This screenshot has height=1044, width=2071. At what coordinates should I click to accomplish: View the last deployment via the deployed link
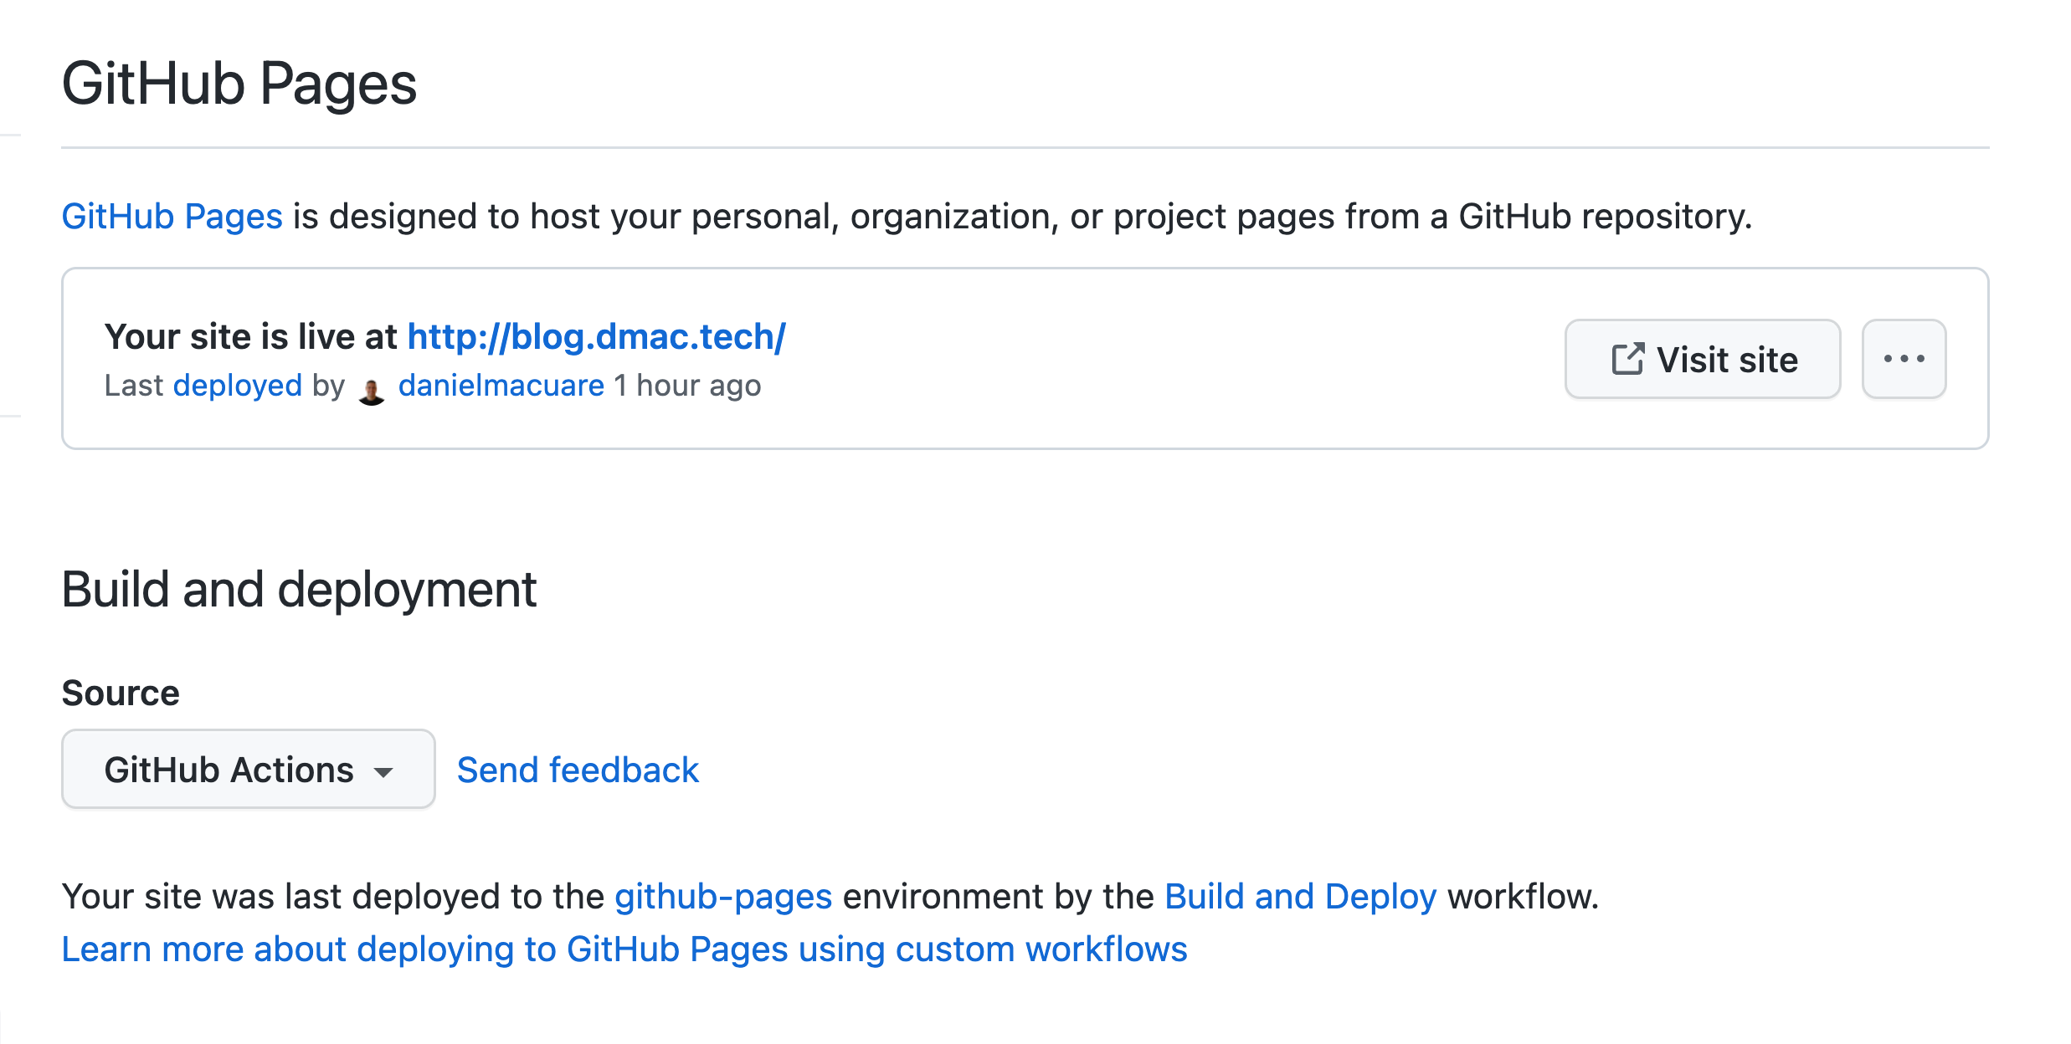(238, 386)
